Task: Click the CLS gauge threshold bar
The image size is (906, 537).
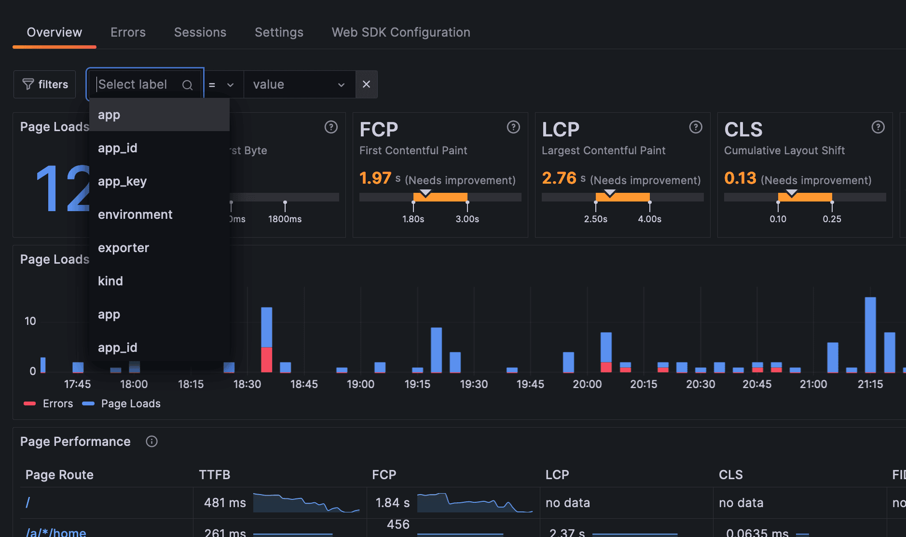Action: pos(805,197)
